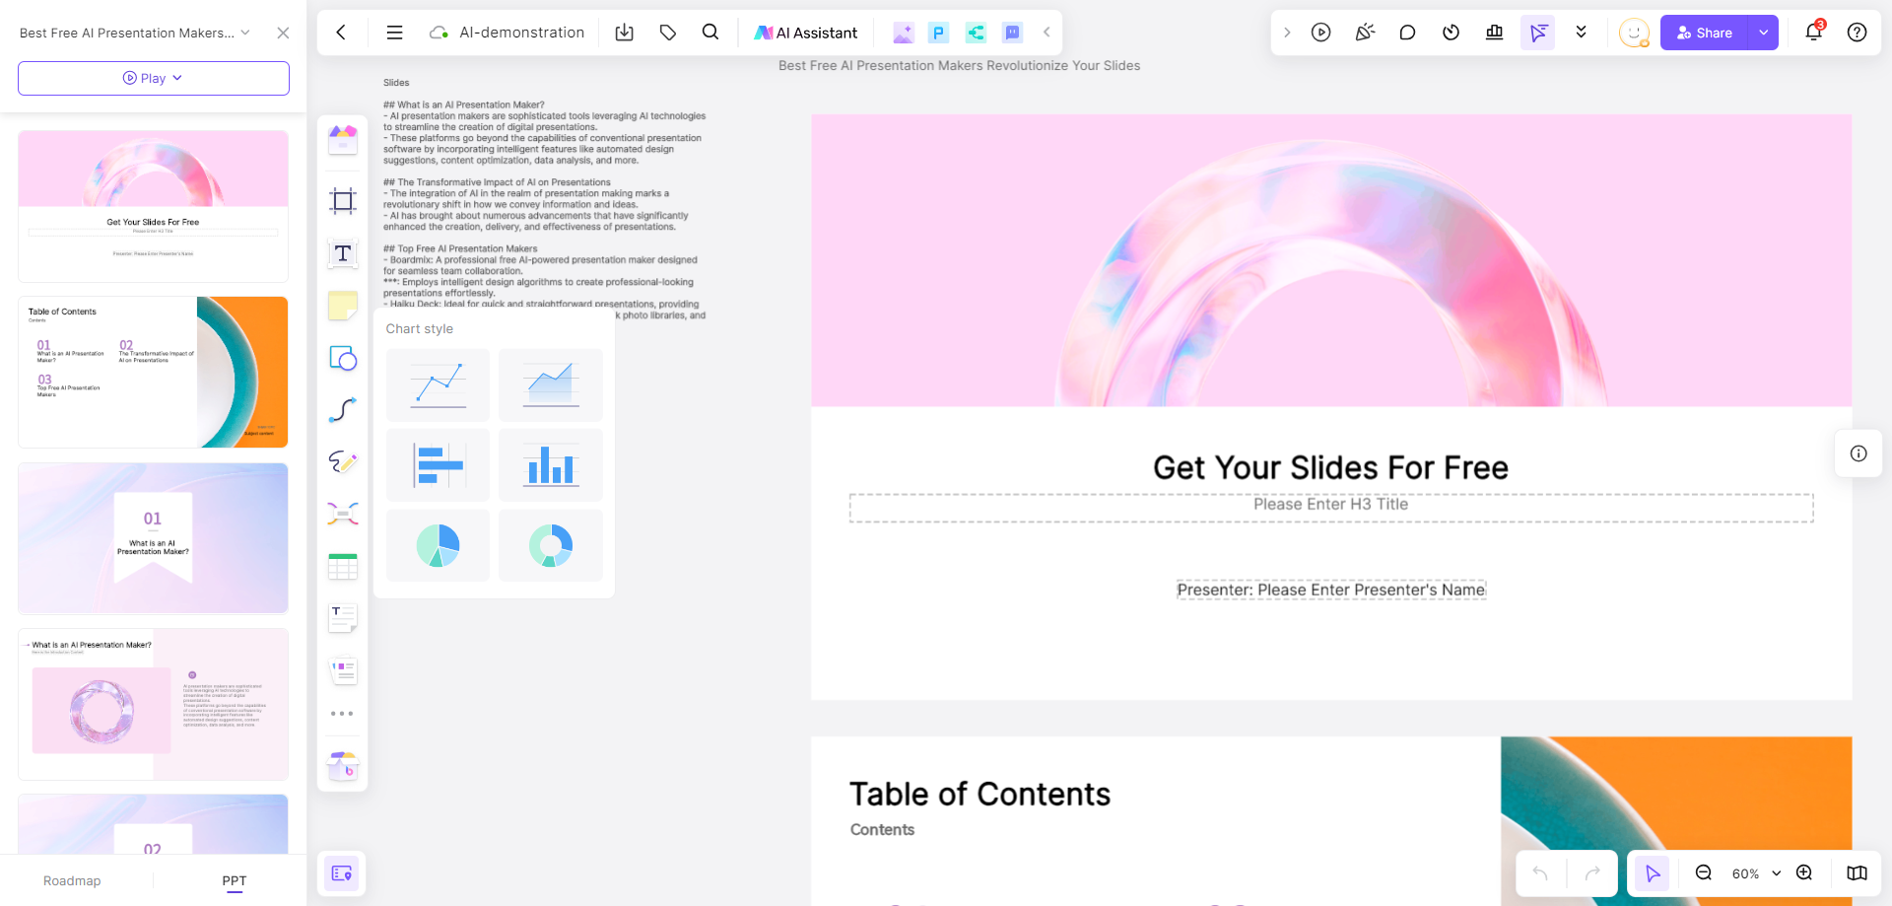Select the Shapes tool
1892x906 pixels.
pos(343,358)
